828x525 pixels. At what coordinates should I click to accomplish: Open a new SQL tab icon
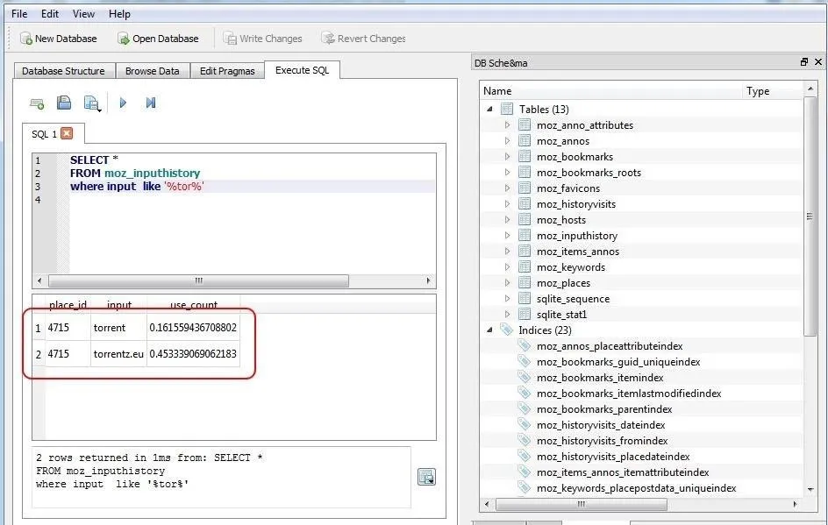click(37, 103)
